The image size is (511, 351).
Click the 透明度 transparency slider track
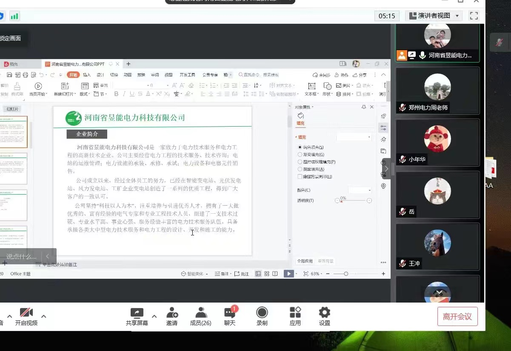click(x=353, y=201)
